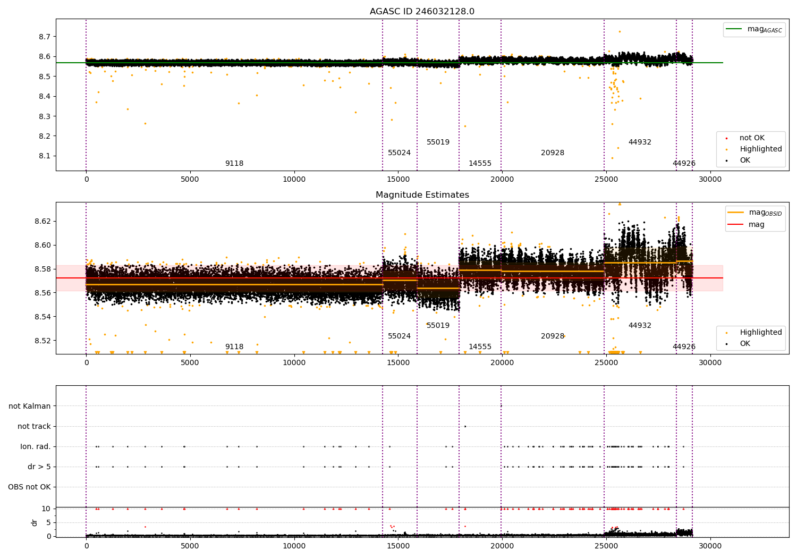
Task: Click the 25000 x-tick under bottom plot
Action: click(x=606, y=546)
